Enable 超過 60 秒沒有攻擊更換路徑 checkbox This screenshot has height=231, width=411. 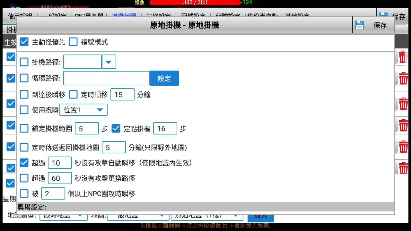[24, 178]
